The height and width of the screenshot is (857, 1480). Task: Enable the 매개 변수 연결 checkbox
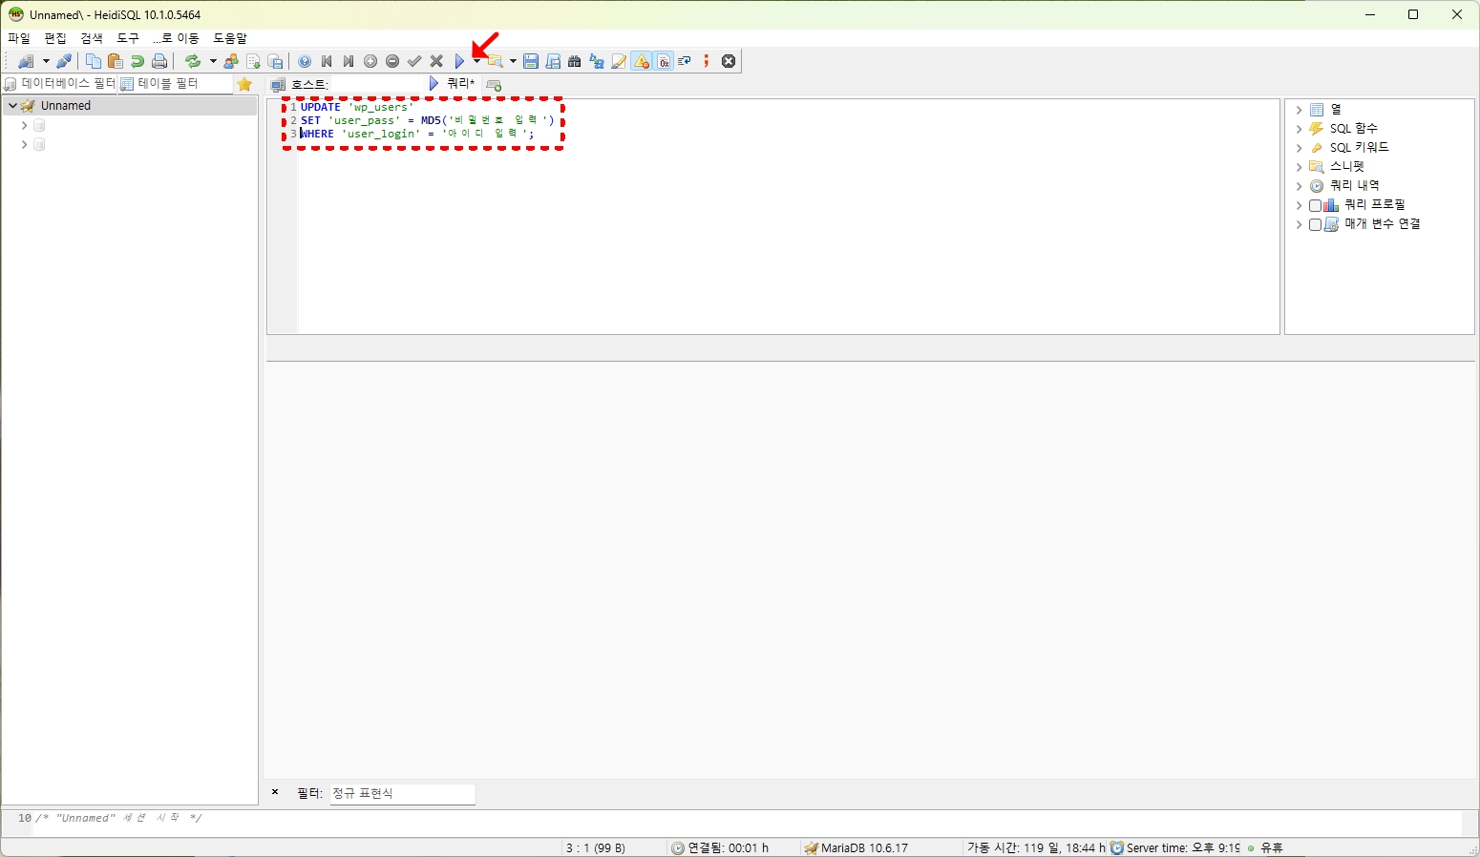(1315, 224)
